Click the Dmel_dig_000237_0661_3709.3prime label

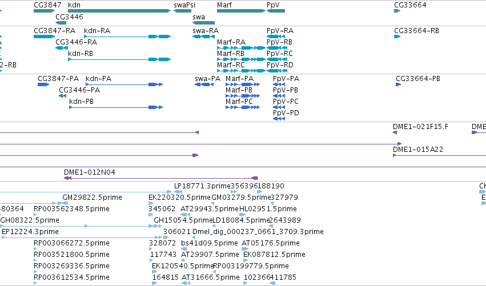pos(258,232)
